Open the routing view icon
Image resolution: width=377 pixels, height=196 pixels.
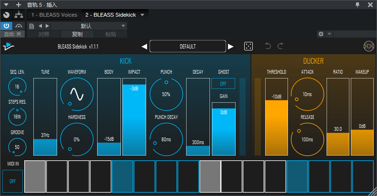(19, 15)
